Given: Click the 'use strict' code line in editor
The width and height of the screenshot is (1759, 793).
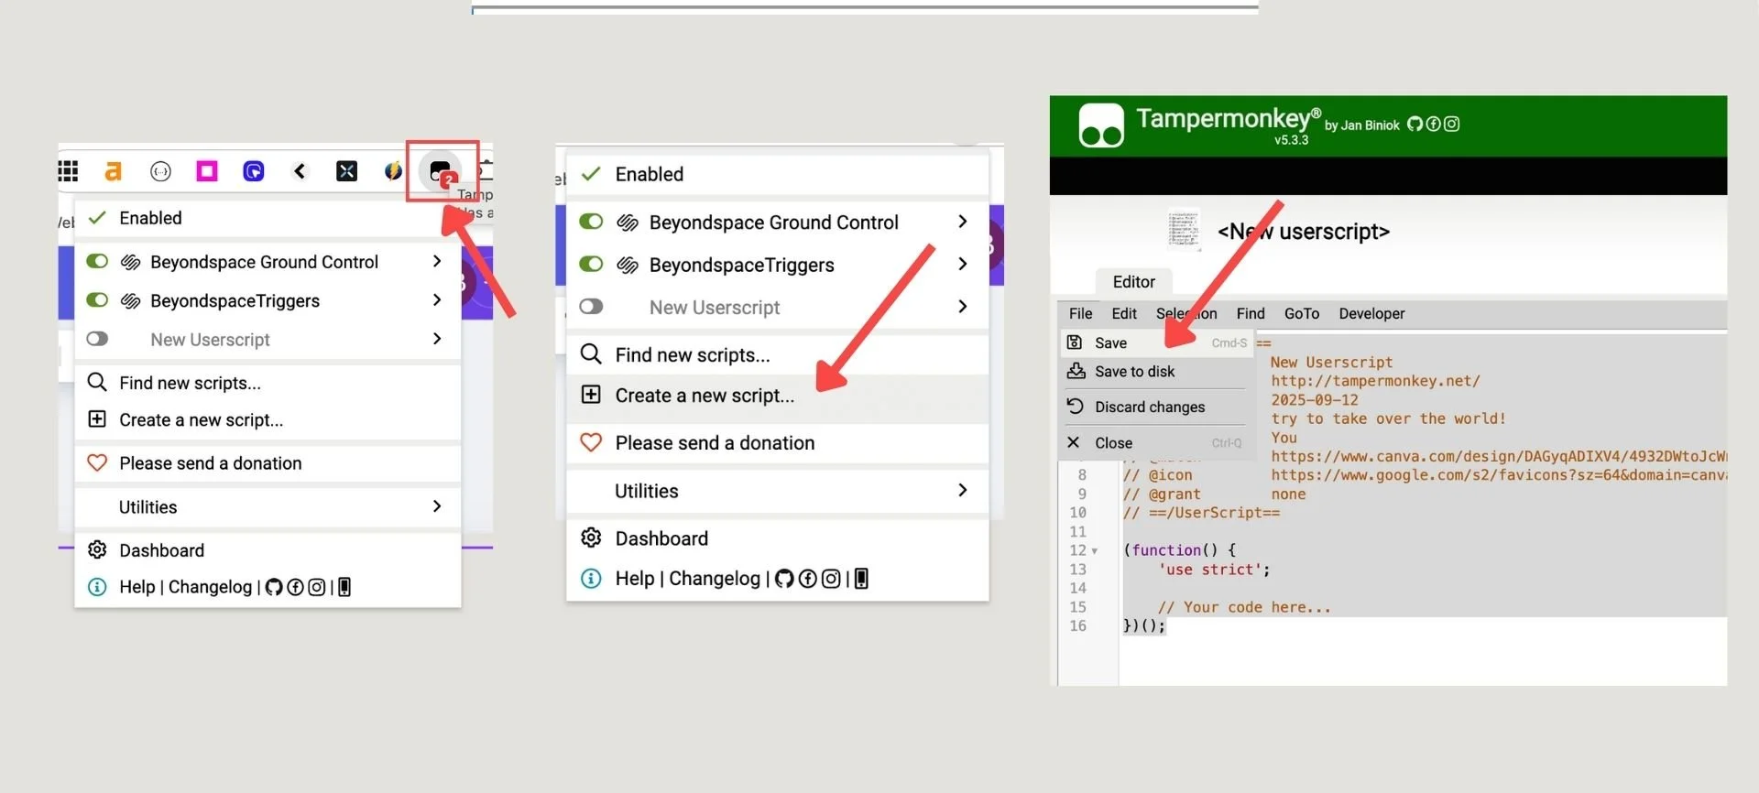Looking at the screenshot, I should [x=1215, y=570].
